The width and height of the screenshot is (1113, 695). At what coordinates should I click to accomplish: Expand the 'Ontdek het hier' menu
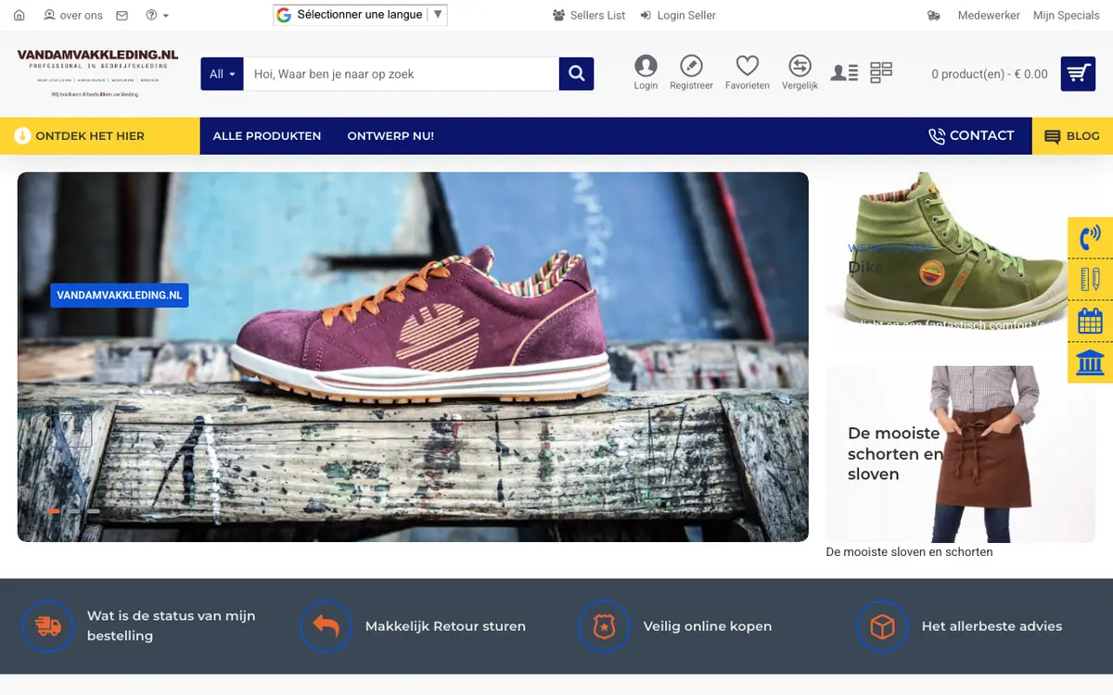tap(100, 136)
